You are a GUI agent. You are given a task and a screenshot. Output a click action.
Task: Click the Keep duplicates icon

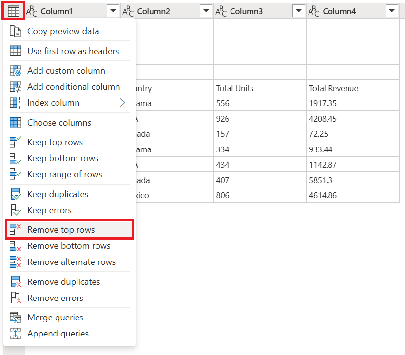tap(15, 194)
